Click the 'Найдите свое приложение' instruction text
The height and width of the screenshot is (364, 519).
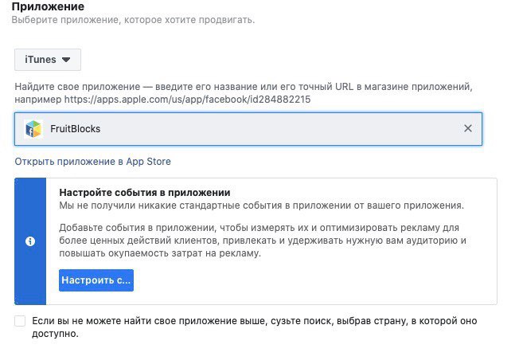(244, 93)
